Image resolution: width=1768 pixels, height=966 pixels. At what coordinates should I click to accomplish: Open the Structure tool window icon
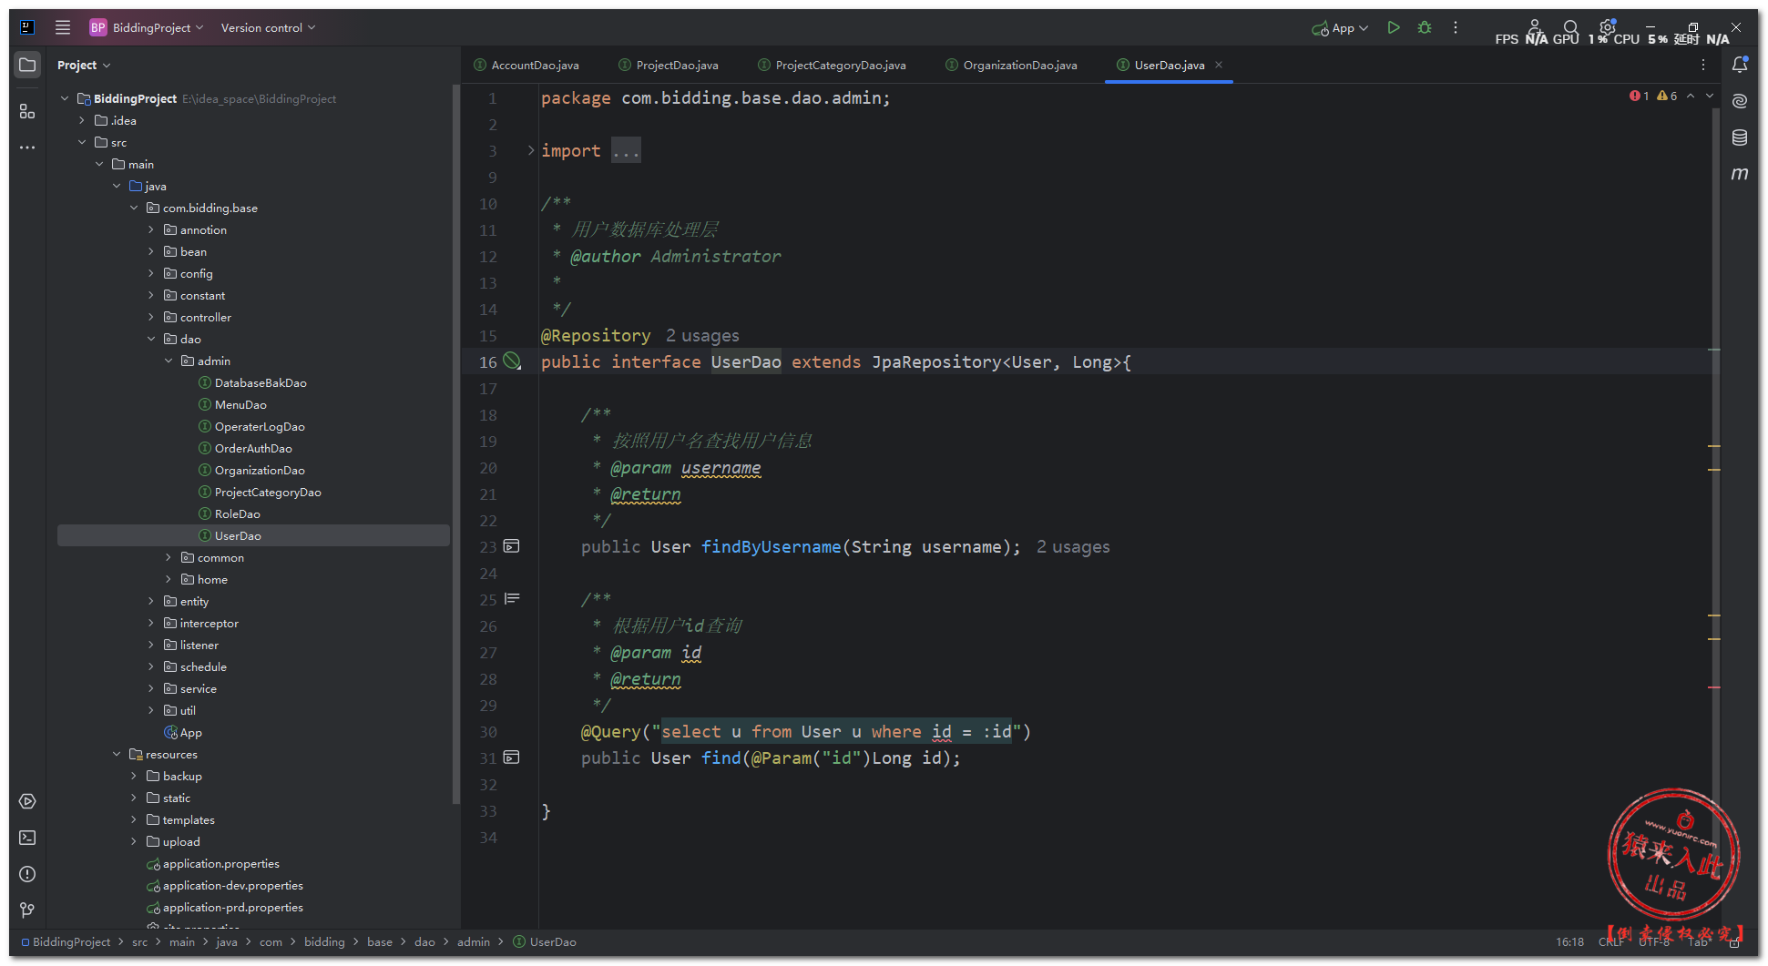pyautogui.click(x=27, y=111)
